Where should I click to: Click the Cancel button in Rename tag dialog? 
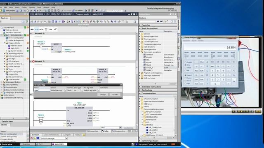pyautogui.click(x=115, y=95)
